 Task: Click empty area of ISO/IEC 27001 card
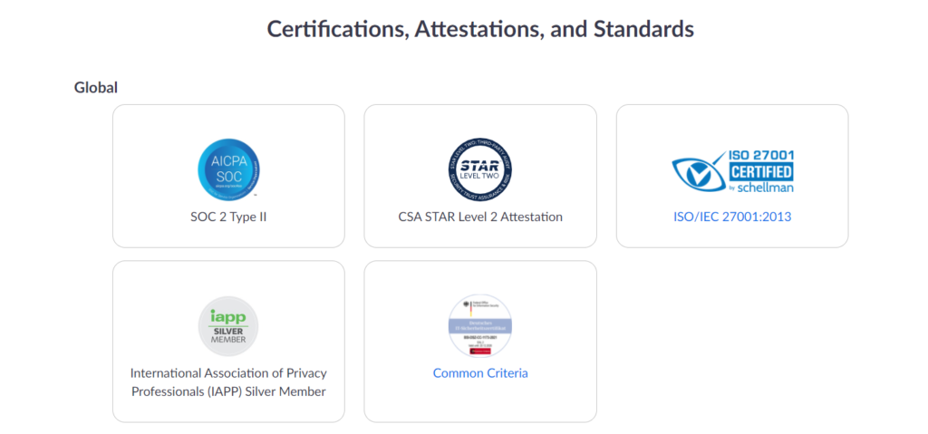648,127
